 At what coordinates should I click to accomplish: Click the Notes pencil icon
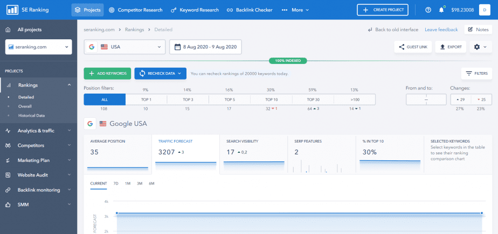point(470,30)
